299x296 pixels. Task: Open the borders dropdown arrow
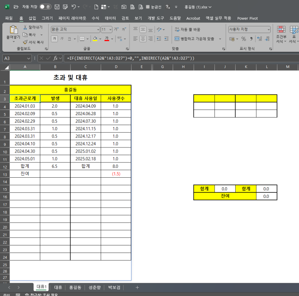[x=88, y=39]
